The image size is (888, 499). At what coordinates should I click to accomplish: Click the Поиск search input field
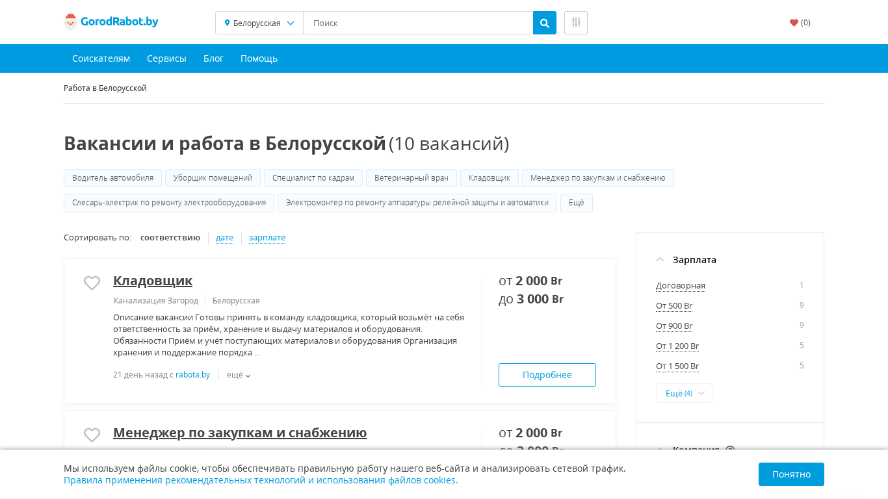418,23
